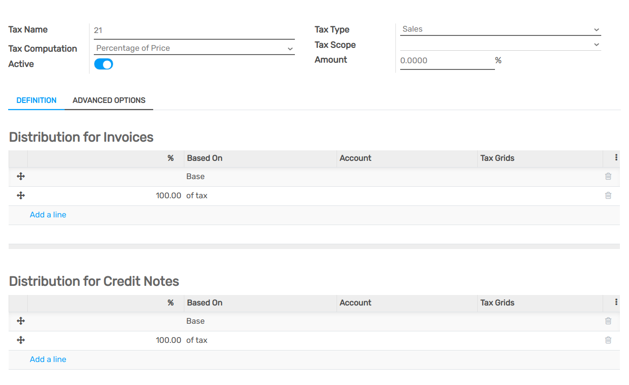Add a line to Distribution for Invoices
The image size is (629, 385).
[48, 215]
